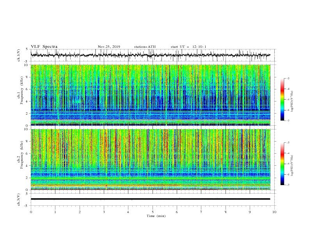Click the '5' tick on the time axis
The height and width of the screenshot is (238, 309).
[x=153, y=212]
